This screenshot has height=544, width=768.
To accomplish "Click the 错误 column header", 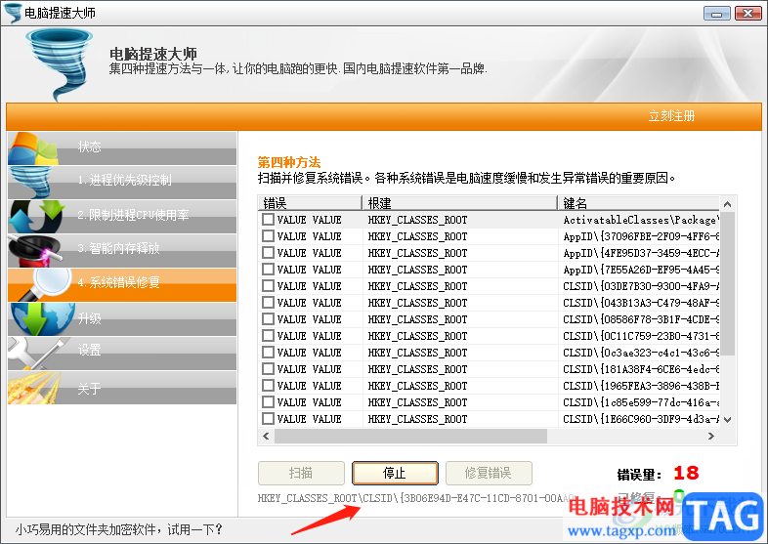I will point(310,203).
